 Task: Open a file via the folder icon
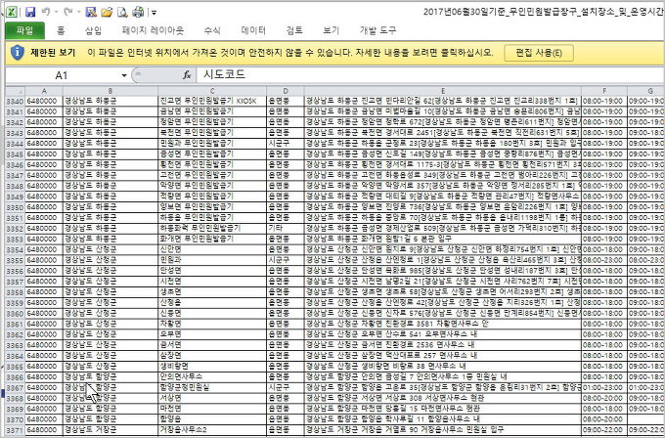(x=107, y=12)
